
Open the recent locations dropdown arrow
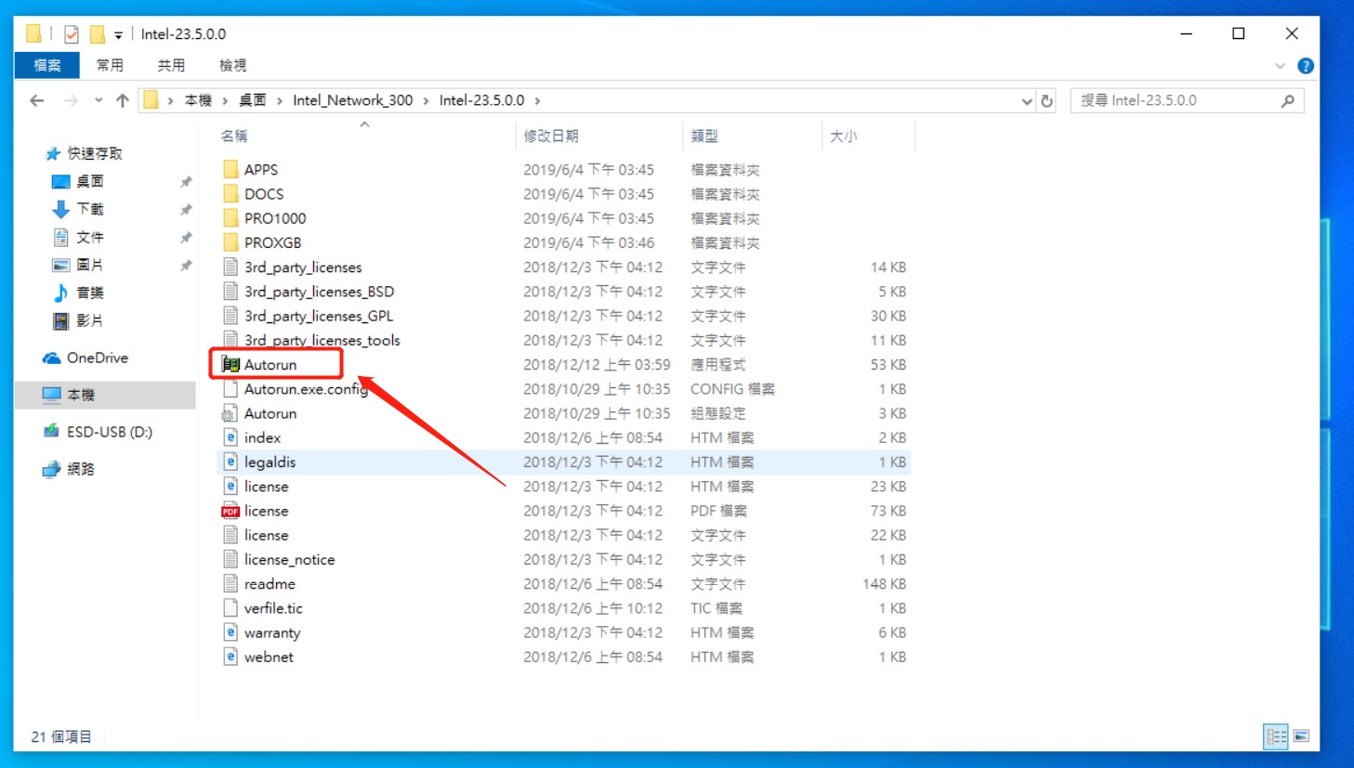(99, 100)
